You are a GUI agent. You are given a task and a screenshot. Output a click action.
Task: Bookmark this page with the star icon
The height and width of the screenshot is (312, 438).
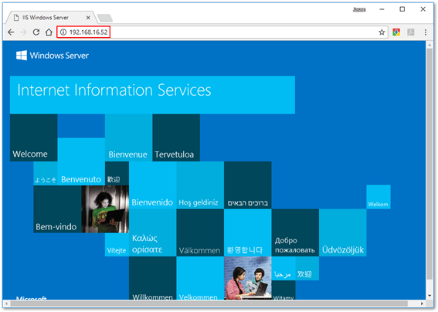coord(382,32)
